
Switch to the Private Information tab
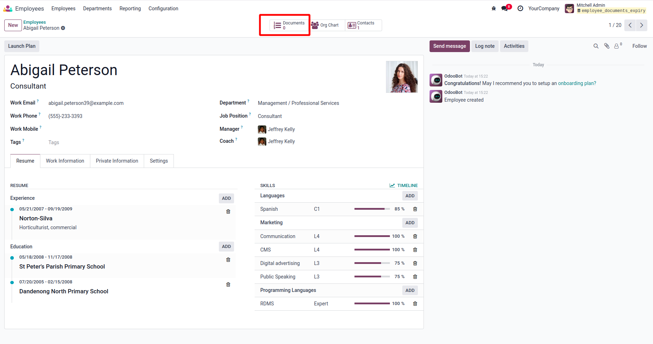click(117, 161)
